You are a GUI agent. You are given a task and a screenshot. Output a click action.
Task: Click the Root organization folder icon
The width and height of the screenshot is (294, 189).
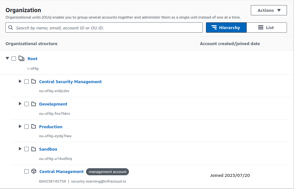tap(21, 59)
